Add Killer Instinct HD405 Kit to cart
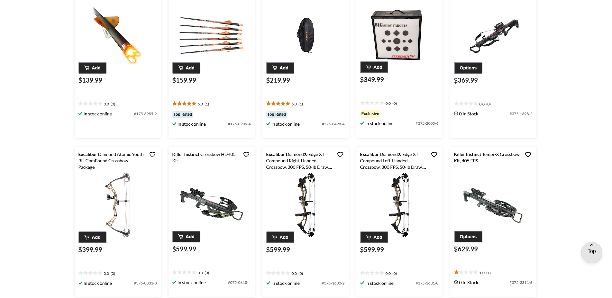The image size is (612, 298). tap(186, 237)
